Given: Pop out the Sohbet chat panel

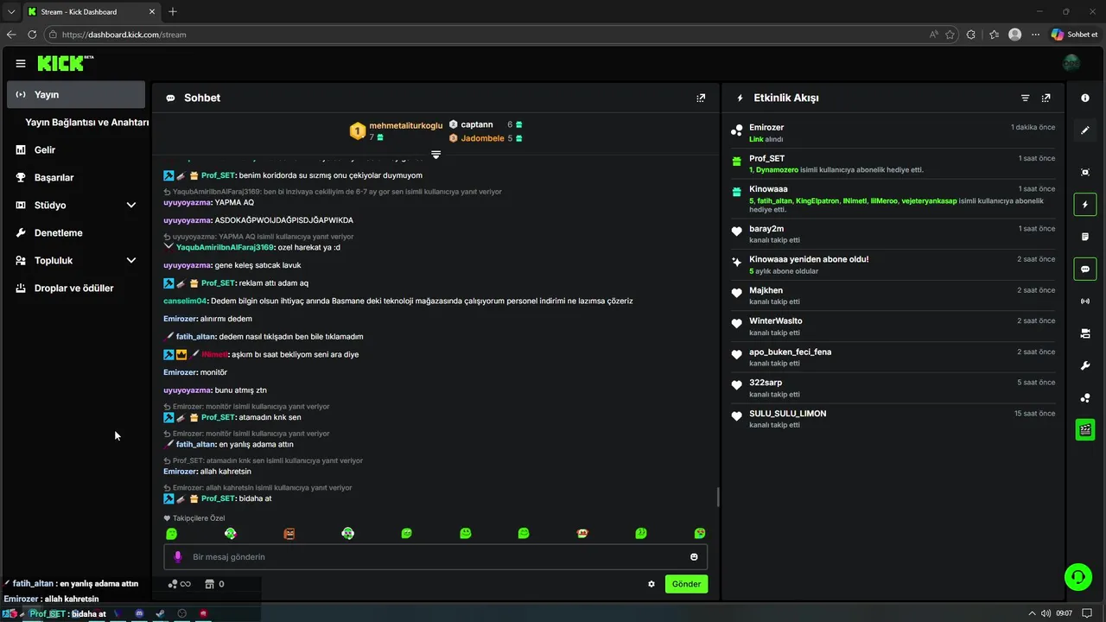Looking at the screenshot, I should [701, 98].
